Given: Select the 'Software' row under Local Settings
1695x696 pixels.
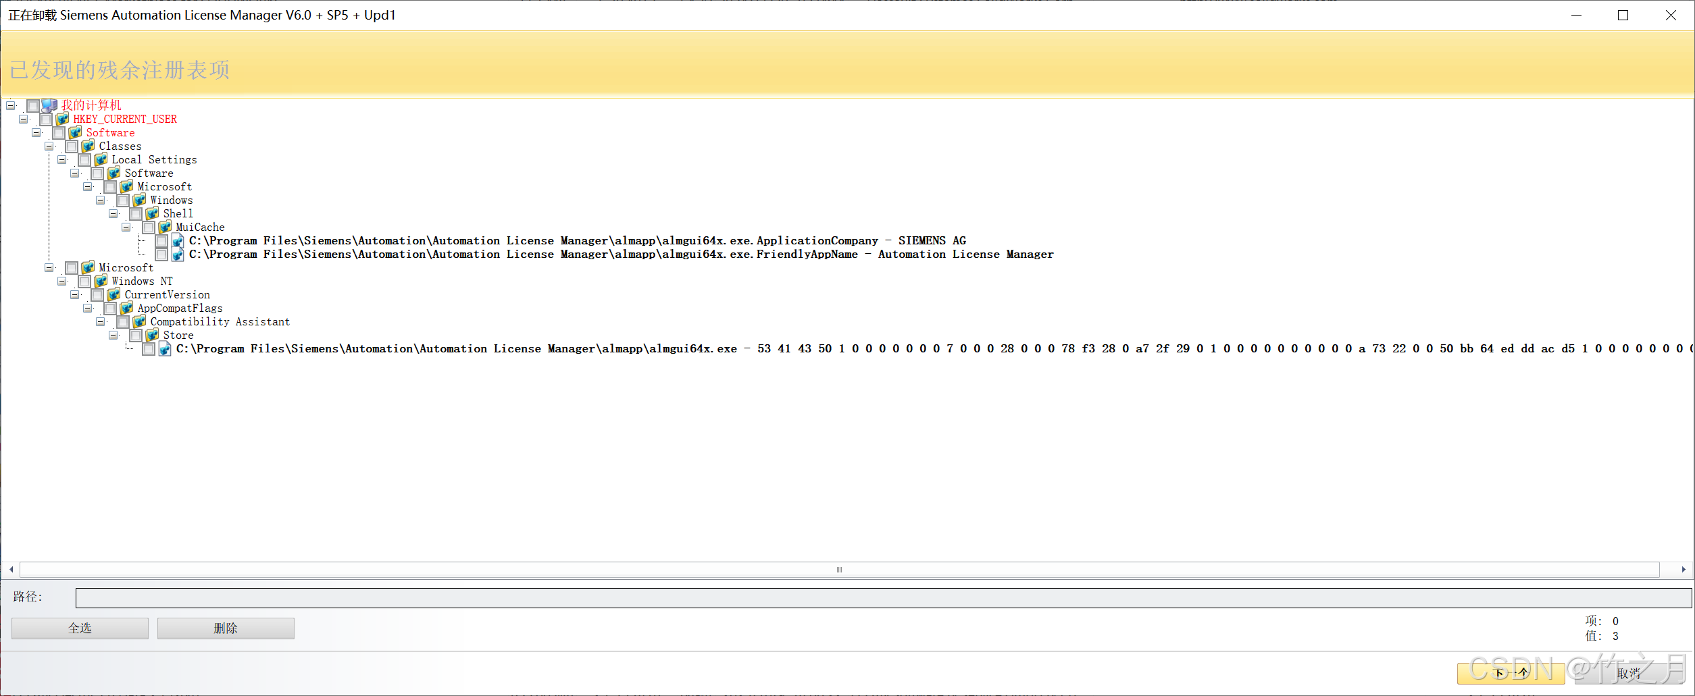Looking at the screenshot, I should pos(149,173).
